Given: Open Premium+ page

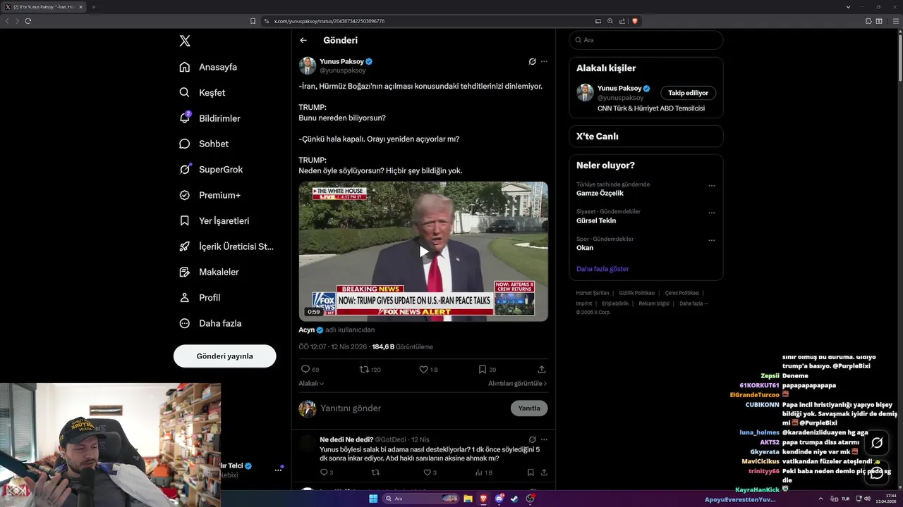Looking at the screenshot, I should 210,195.
